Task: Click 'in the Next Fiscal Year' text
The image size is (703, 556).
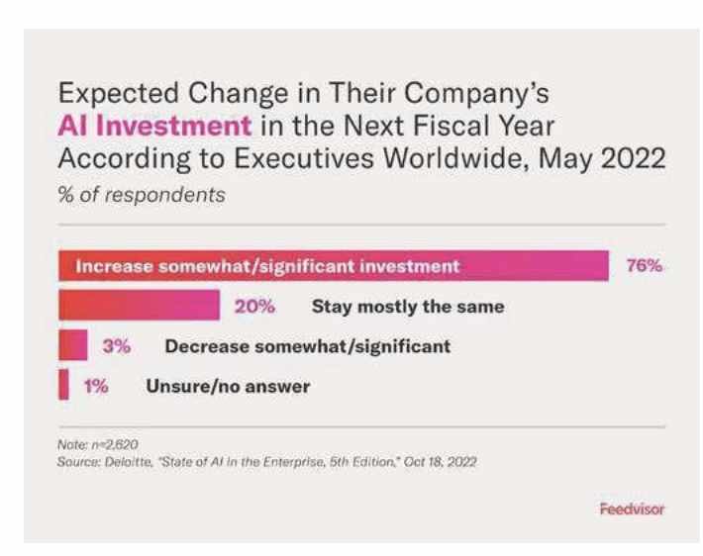Action: click(408, 126)
